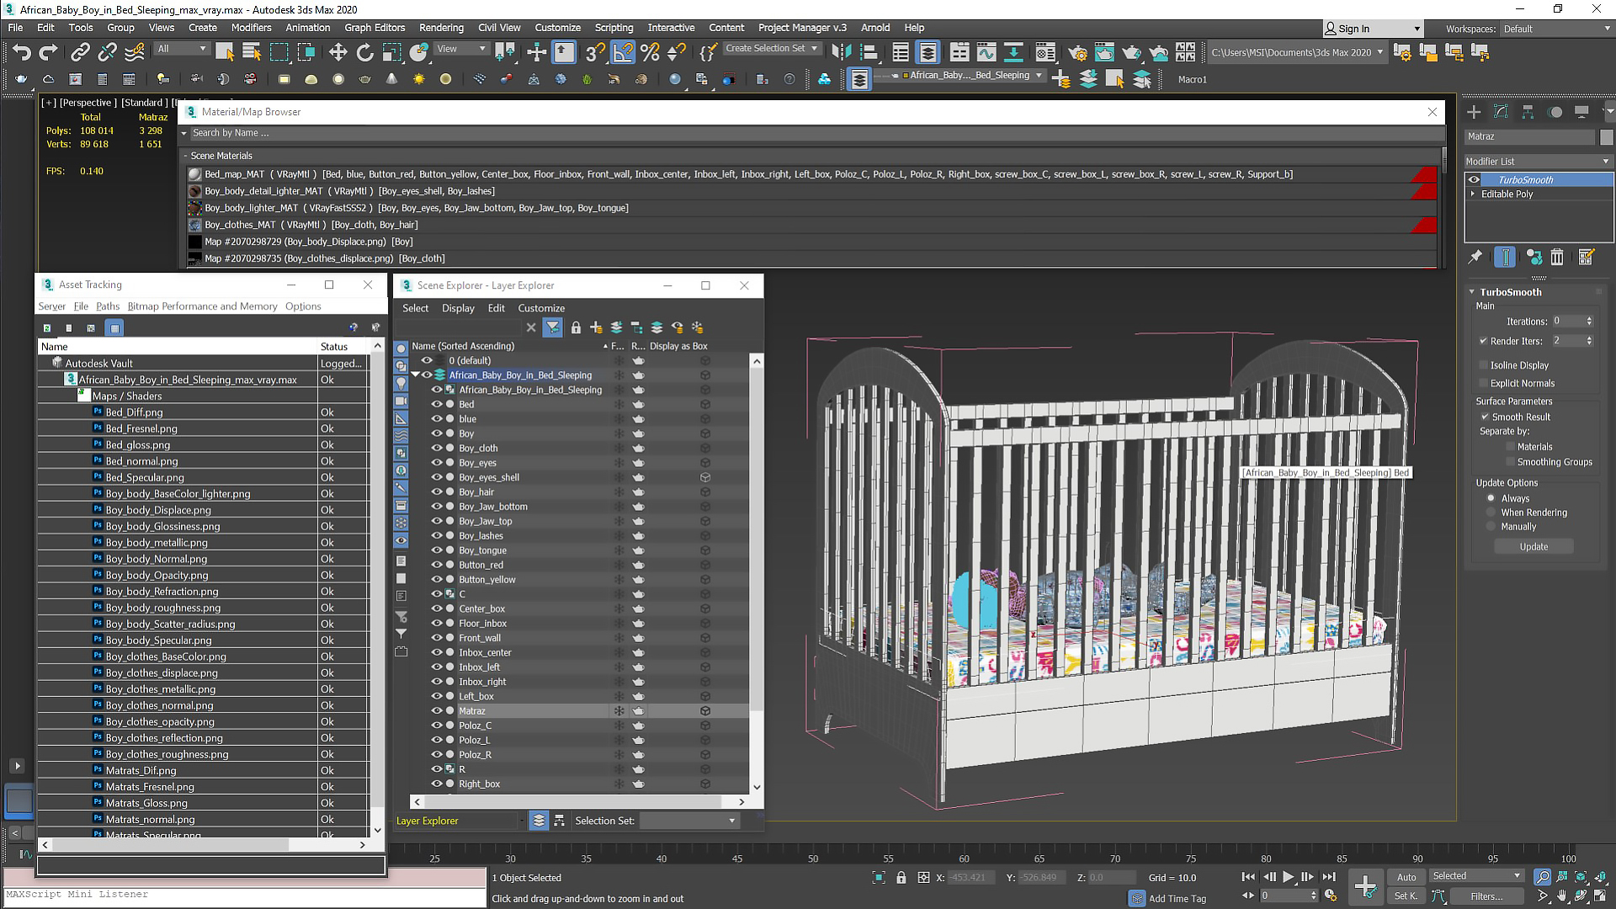Click the Material Editor icon in toolbar
1616x909 pixels.
1045,52
